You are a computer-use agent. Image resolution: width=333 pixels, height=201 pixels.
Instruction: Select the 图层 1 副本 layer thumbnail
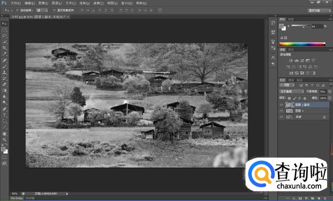click(289, 104)
